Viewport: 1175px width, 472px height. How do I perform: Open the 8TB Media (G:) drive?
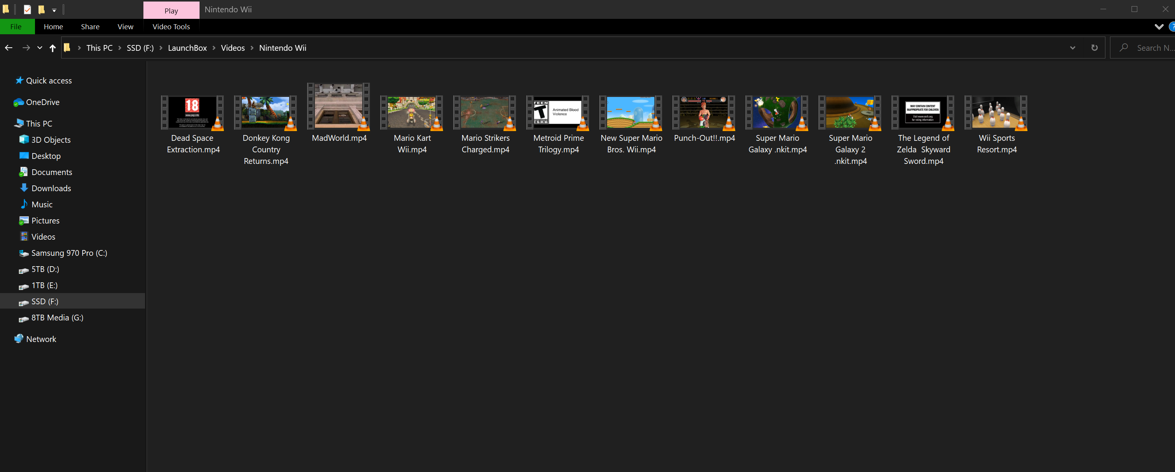tap(52, 318)
